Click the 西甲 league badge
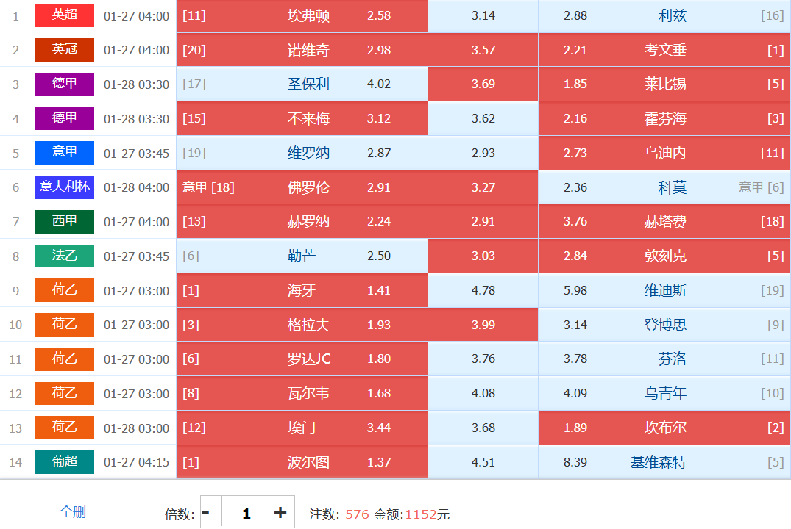Image resolution: width=791 pixels, height=529 pixels. (x=65, y=222)
